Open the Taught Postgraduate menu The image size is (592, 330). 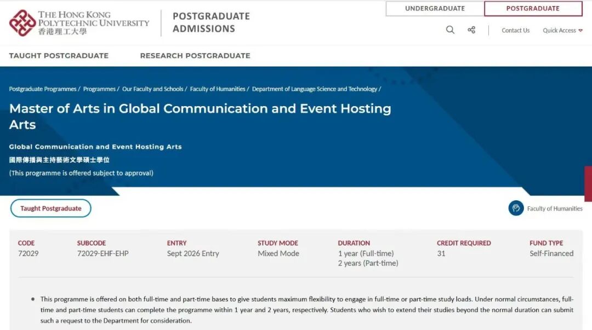click(59, 56)
